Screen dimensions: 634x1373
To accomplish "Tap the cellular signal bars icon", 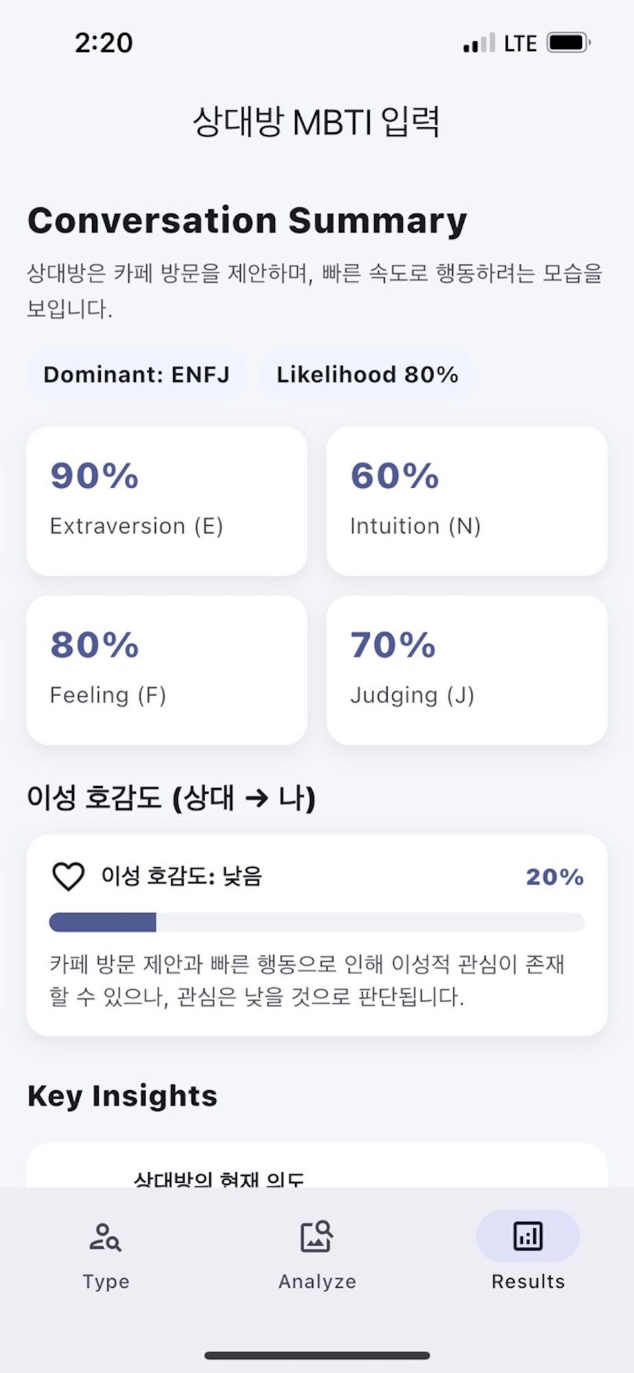I will (478, 44).
